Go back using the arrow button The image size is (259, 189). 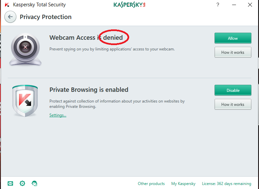pyautogui.click(x=10, y=17)
